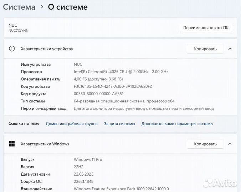This screenshot has height=192, width=241.
Task: Go back to Система breadcrumb
Action: pos(19,7)
